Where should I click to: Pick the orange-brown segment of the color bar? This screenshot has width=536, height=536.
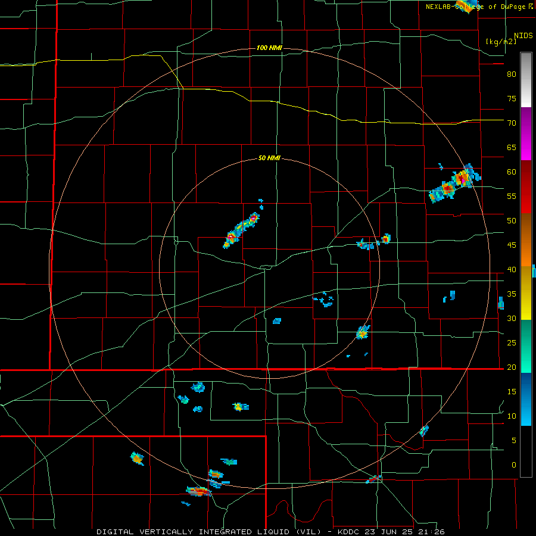pos(526,239)
